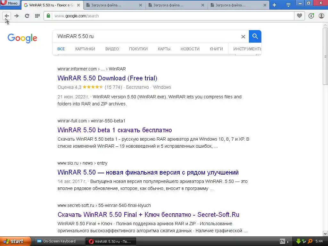Close the third Загрузка файла tab
This screenshot has width=328, height=246.
point(203,5)
